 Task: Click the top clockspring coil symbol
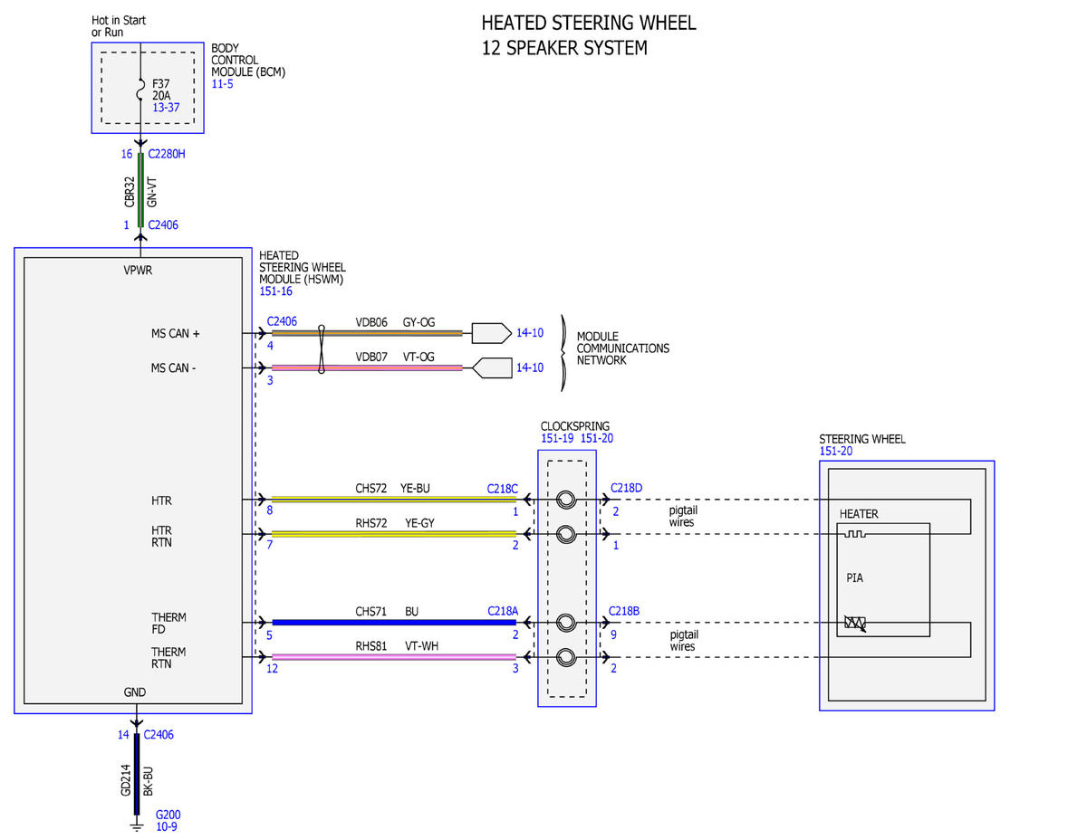(x=566, y=500)
